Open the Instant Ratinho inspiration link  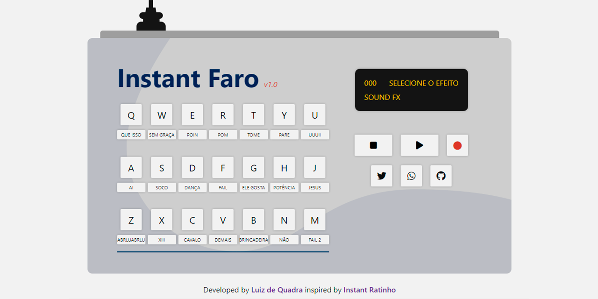[369, 290]
